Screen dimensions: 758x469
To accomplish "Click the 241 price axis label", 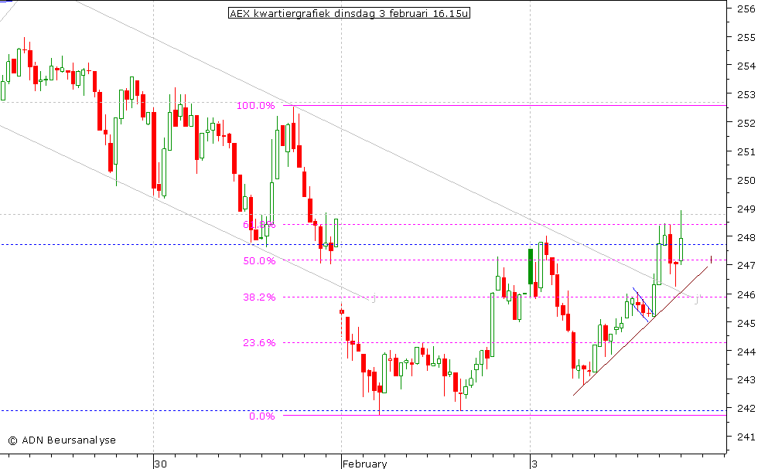I will point(745,437).
